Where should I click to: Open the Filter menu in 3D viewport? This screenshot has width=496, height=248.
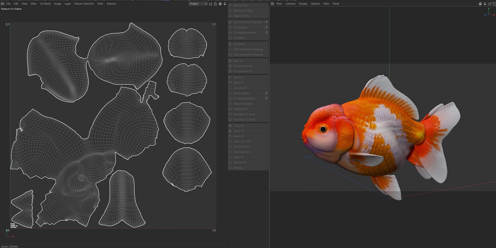pyautogui.click(x=326, y=4)
